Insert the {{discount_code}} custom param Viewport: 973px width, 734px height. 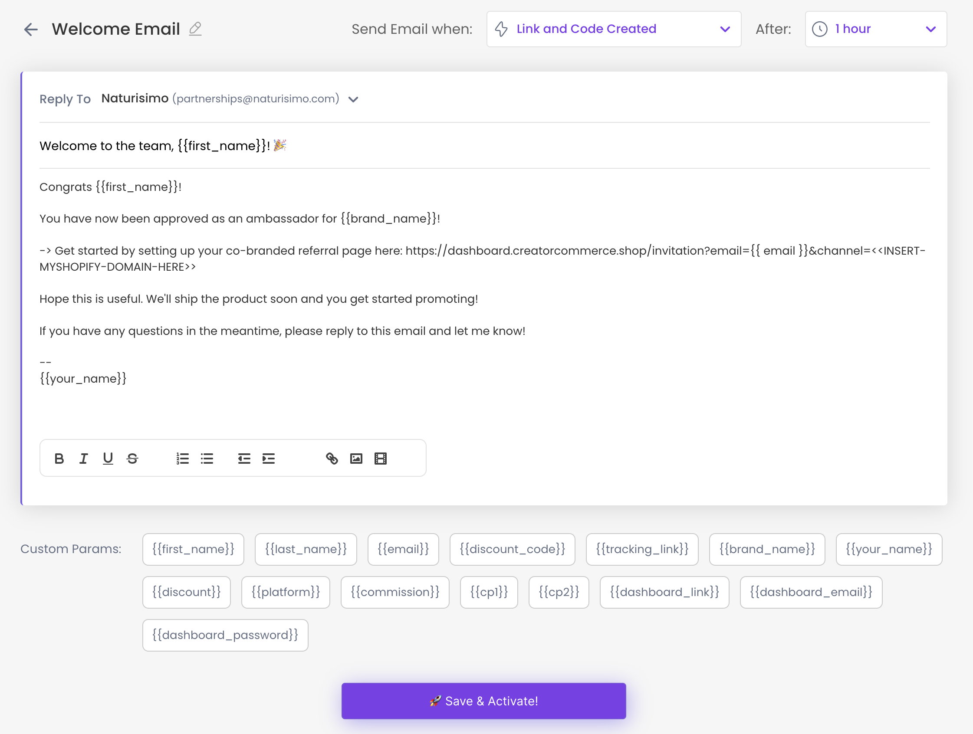(513, 549)
